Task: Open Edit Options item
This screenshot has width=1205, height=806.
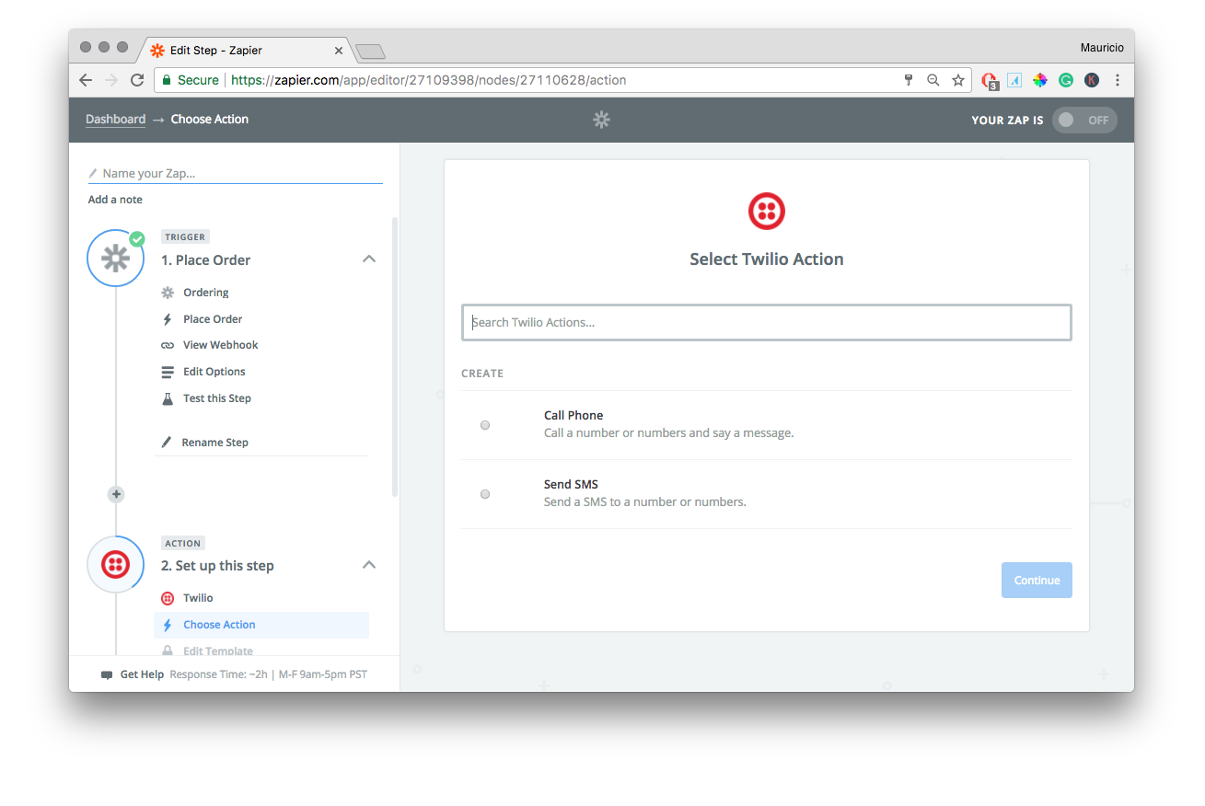Action: tap(214, 372)
